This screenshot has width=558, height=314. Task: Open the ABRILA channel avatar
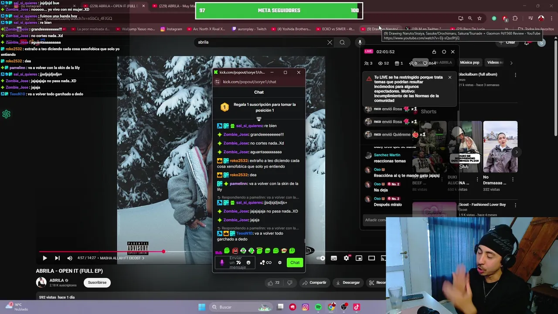click(41, 282)
